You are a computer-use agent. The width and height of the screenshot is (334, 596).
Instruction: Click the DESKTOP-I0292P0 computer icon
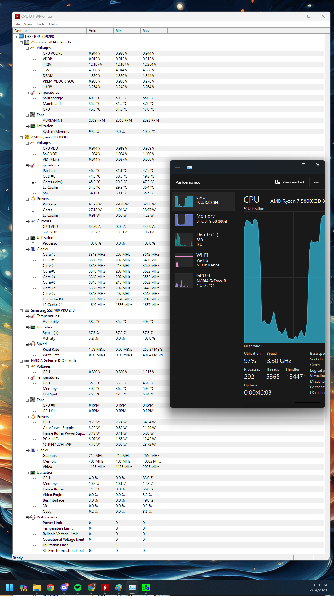click(21, 36)
